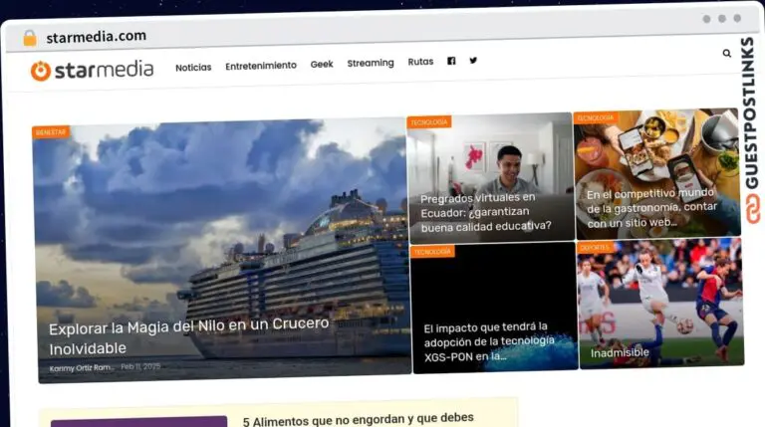This screenshot has height=427, width=765.
Task: Click the GuestPostLinks chain logo icon
Action: 750,209
